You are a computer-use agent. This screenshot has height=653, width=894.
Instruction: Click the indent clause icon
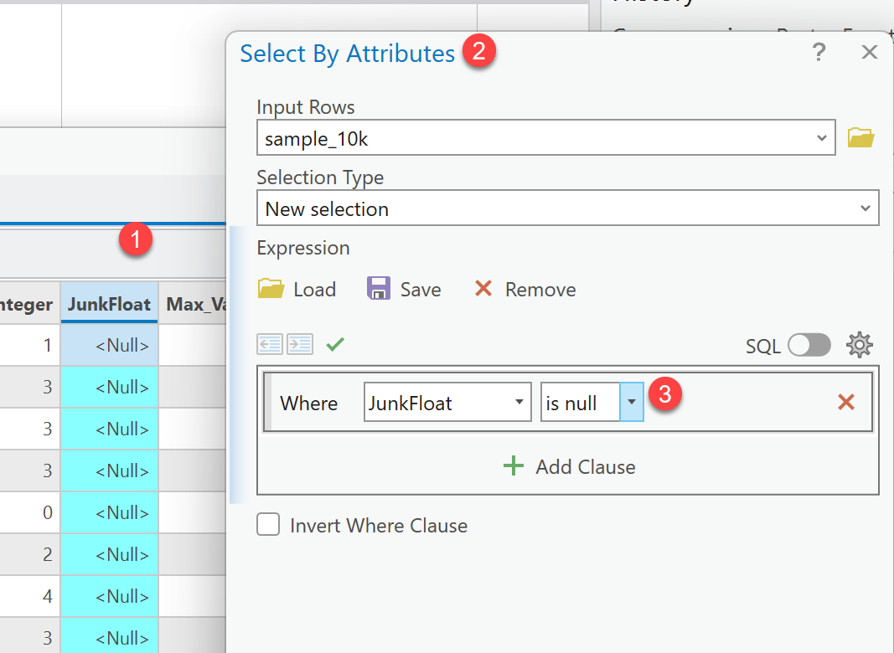tap(300, 344)
